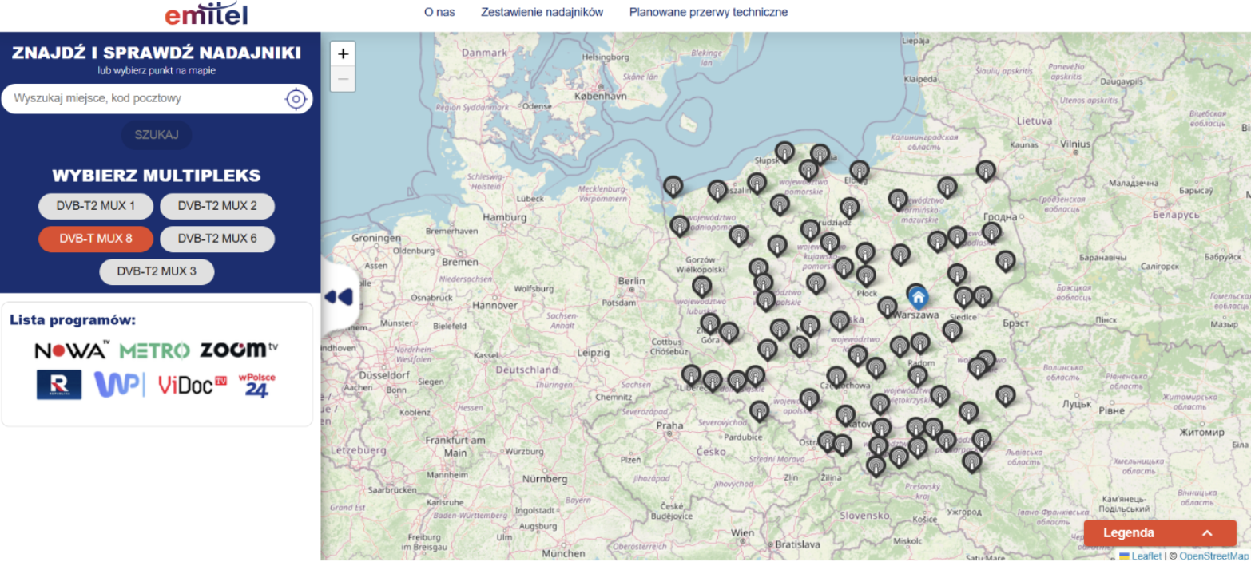Open the OpenStreetMap attribution link
Screen dimensions: 1251x562
1213,556
